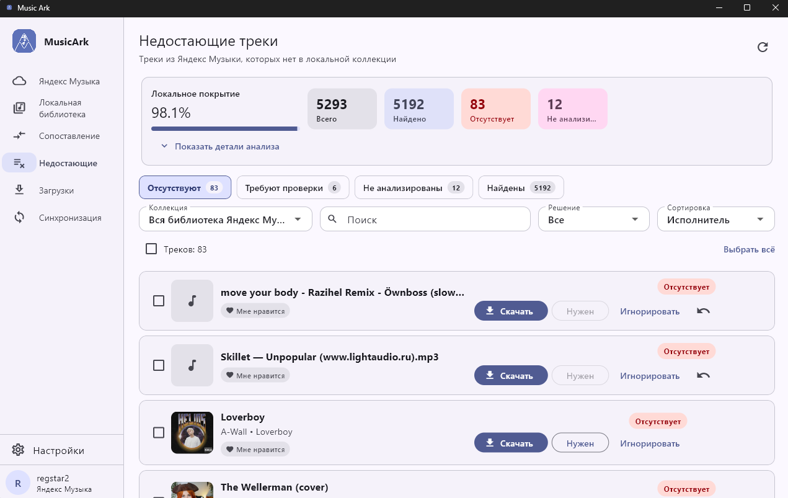This screenshot has height=498, width=788.
Task: Click the Поиск search field
Action: click(x=425, y=219)
